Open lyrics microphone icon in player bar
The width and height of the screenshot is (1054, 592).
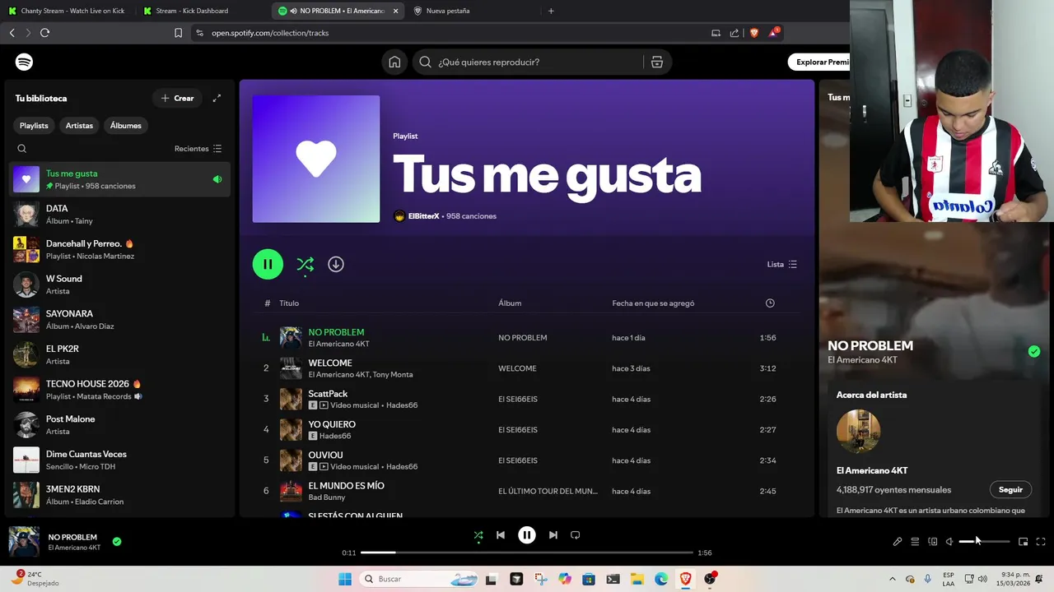click(x=898, y=542)
